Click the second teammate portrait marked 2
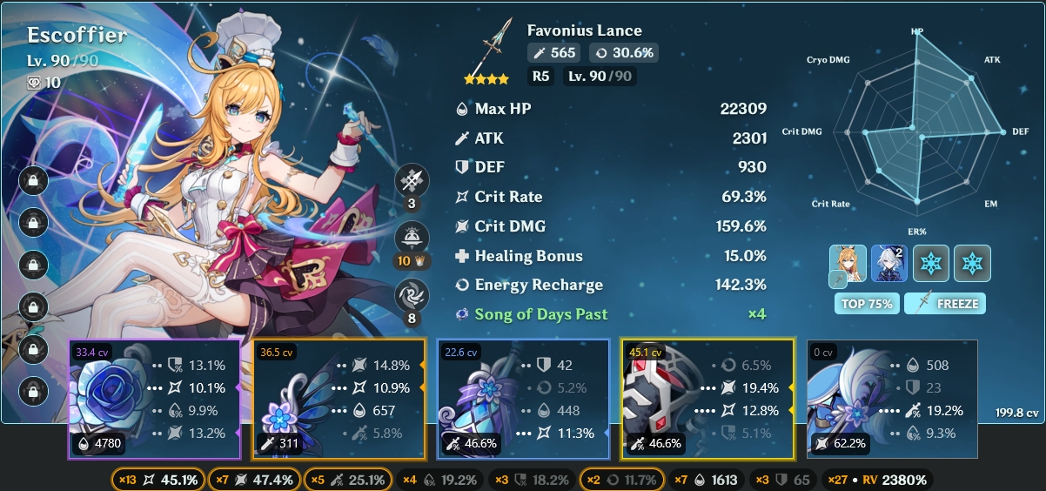The image size is (1046, 491). [889, 264]
